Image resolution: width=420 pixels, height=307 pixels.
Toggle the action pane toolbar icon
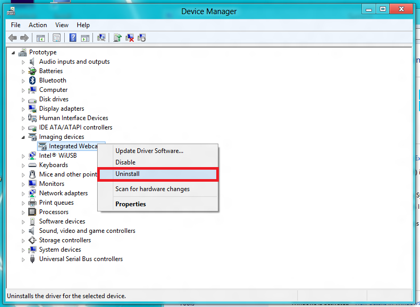click(x=85, y=38)
